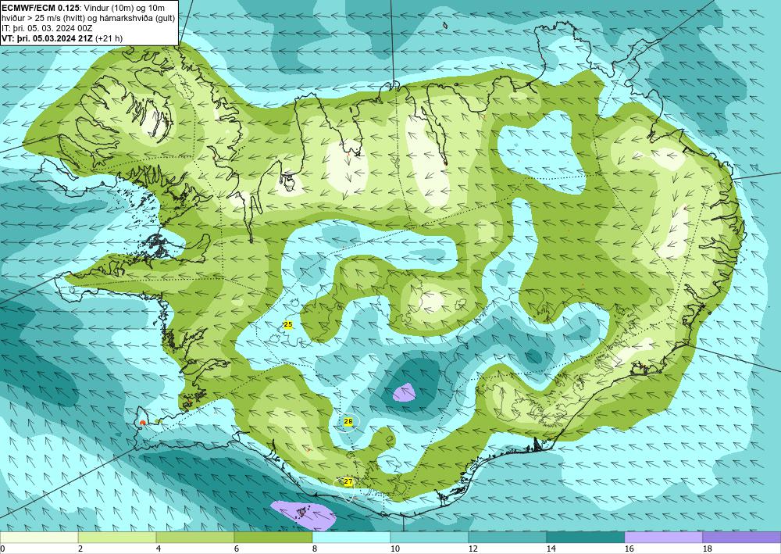Click the 'VT: þri. 05.03.2024 21Z (+21 h)' line
781x554 pixels.
[x=62, y=38]
